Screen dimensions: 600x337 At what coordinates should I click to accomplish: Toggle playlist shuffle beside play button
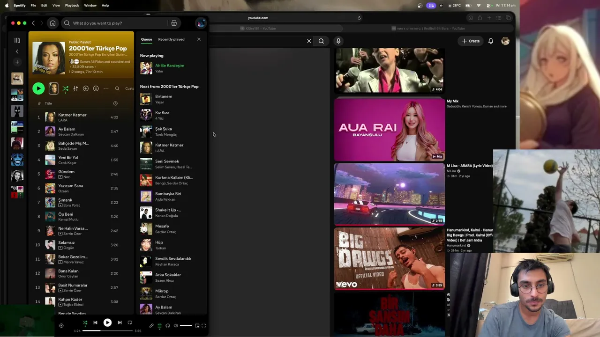[x=65, y=88]
